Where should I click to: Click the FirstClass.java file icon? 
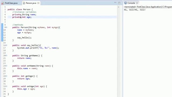[3, 3]
